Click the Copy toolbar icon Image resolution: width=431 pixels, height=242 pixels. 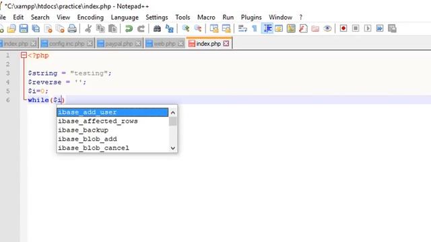pyautogui.click(x=100, y=28)
